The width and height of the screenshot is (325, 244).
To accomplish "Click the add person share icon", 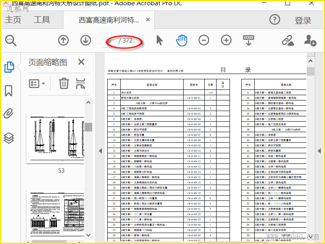I will point(310,40).
